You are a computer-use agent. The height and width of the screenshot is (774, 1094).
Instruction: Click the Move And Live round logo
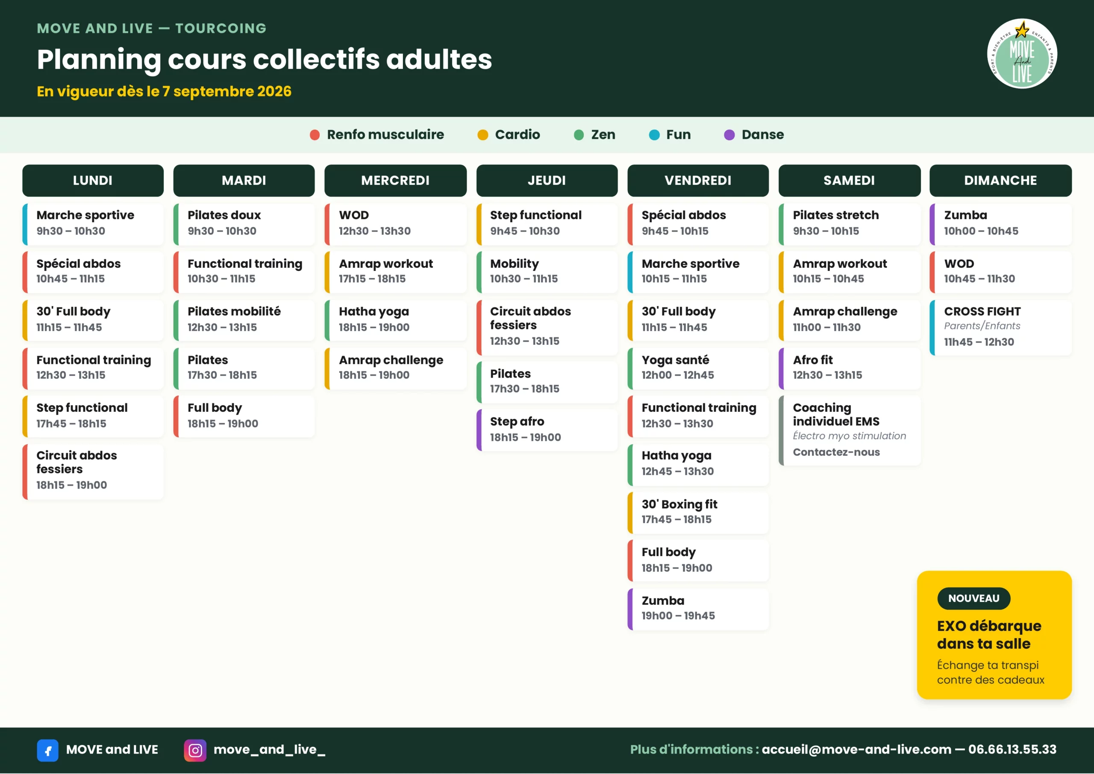point(1021,53)
